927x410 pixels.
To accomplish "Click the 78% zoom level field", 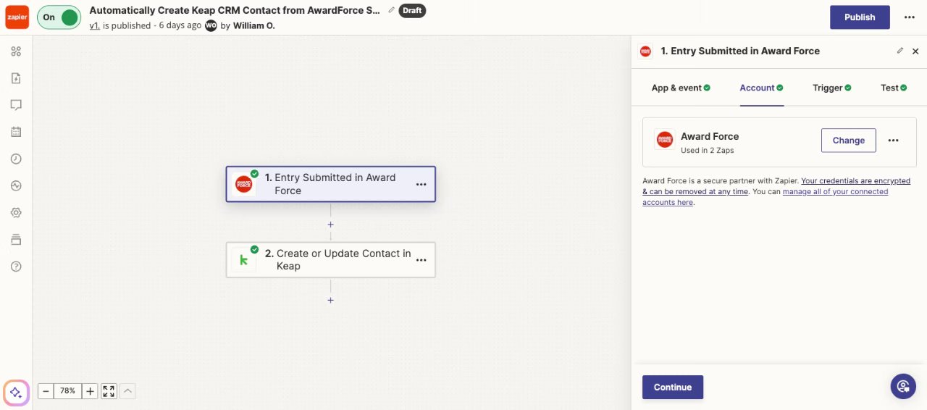I will pyautogui.click(x=67, y=391).
